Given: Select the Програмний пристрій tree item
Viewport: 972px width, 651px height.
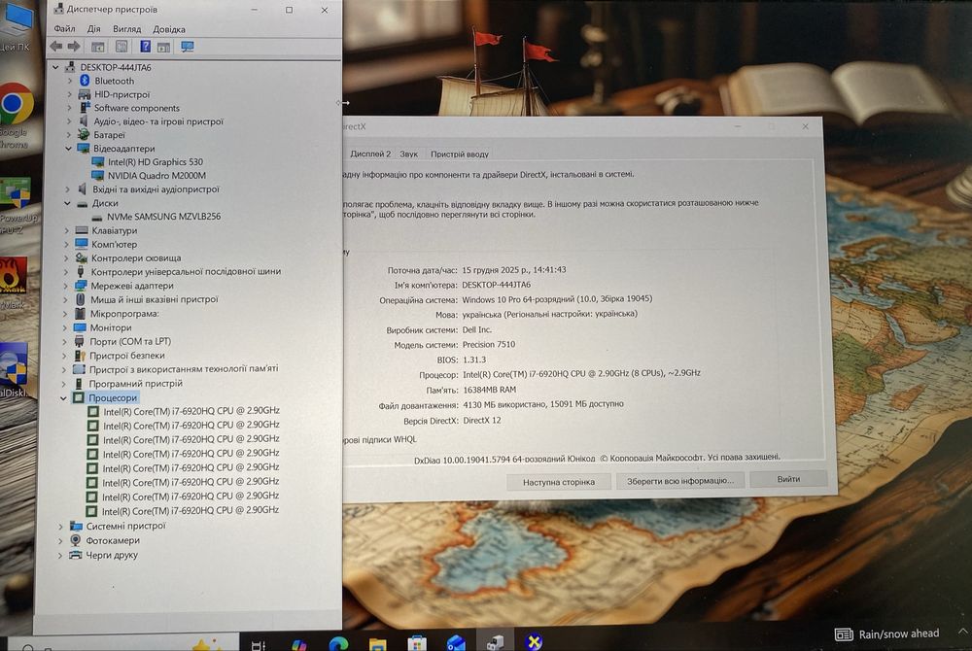Looking at the screenshot, I should coord(136,384).
